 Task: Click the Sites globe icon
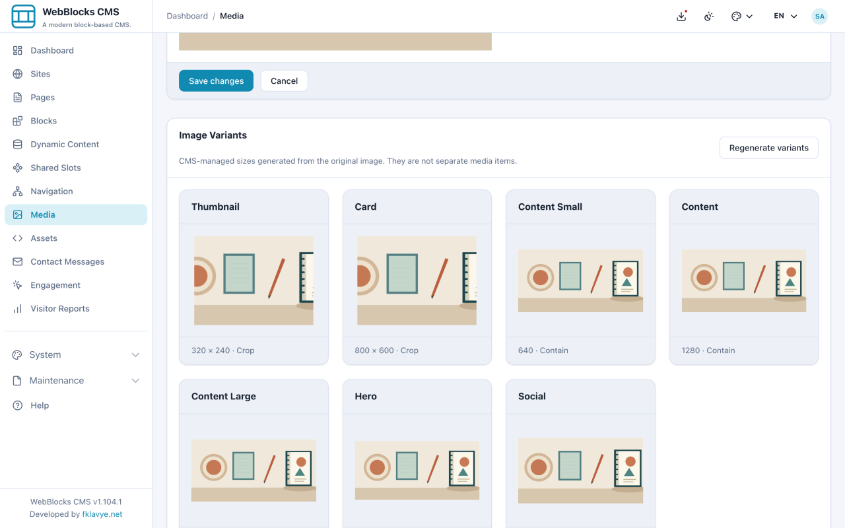point(18,74)
